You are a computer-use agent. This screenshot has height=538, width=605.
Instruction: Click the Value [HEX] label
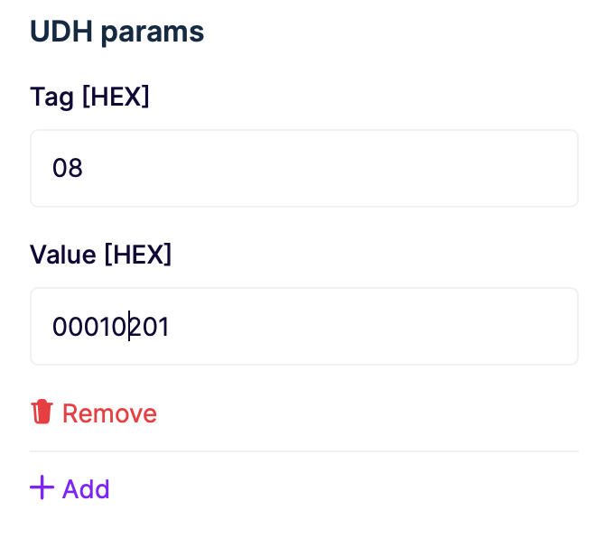click(101, 255)
